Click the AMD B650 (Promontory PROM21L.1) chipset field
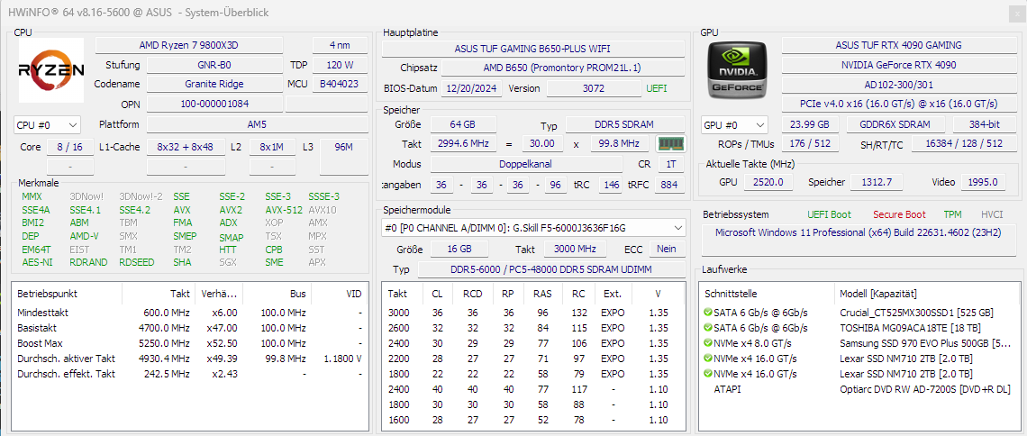The image size is (1027, 436). (563, 68)
